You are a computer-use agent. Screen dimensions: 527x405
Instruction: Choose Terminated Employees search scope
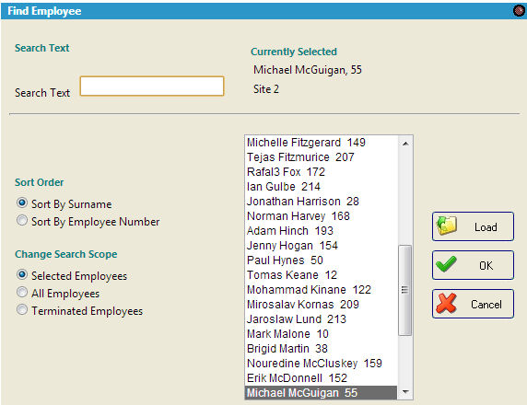(x=22, y=309)
